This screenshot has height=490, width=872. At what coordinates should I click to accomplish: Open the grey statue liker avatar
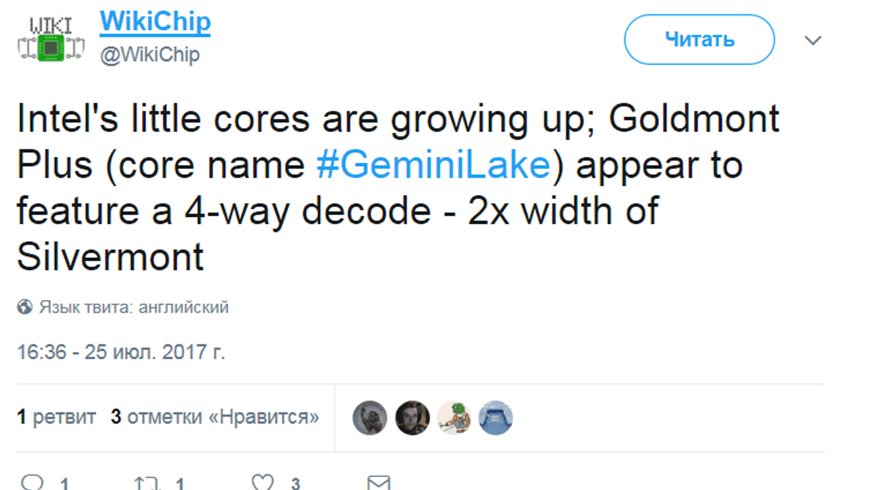point(370,418)
